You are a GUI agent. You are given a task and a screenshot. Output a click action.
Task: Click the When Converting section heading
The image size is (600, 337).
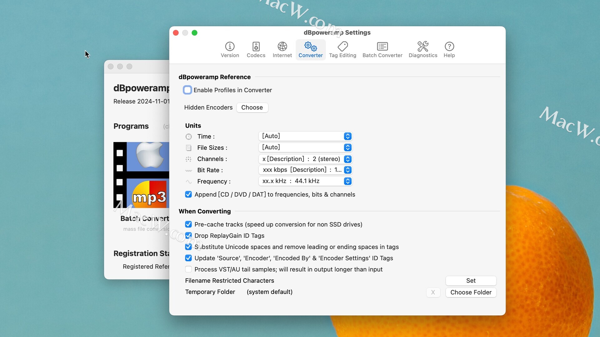(x=205, y=212)
